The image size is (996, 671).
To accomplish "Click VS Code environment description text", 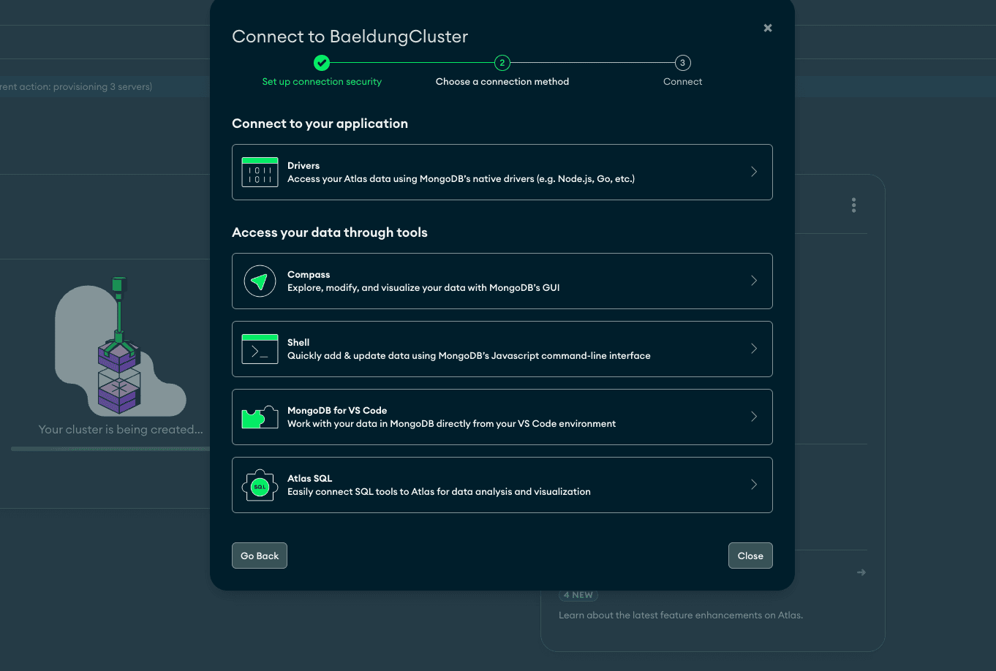I will coord(451,424).
